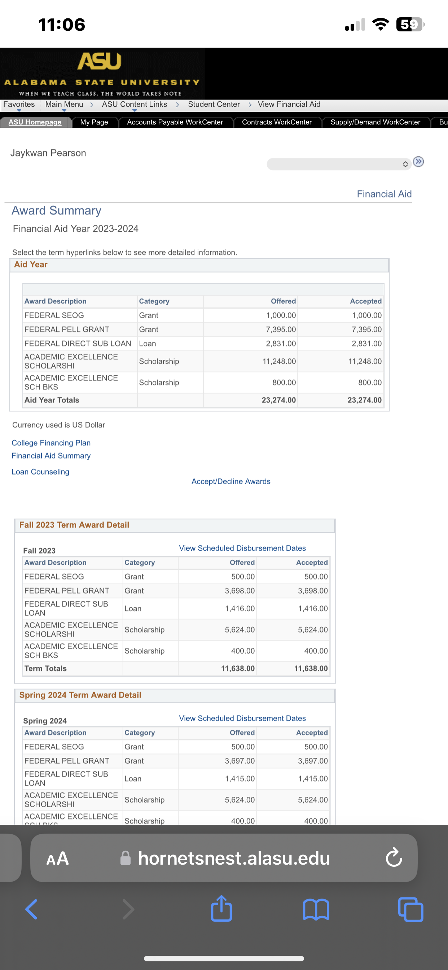Screen dimensions: 448x970
Task: Click the Spring 2024 Award Description column header
Action: click(x=55, y=733)
